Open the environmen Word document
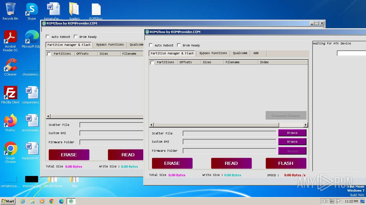 point(31,123)
